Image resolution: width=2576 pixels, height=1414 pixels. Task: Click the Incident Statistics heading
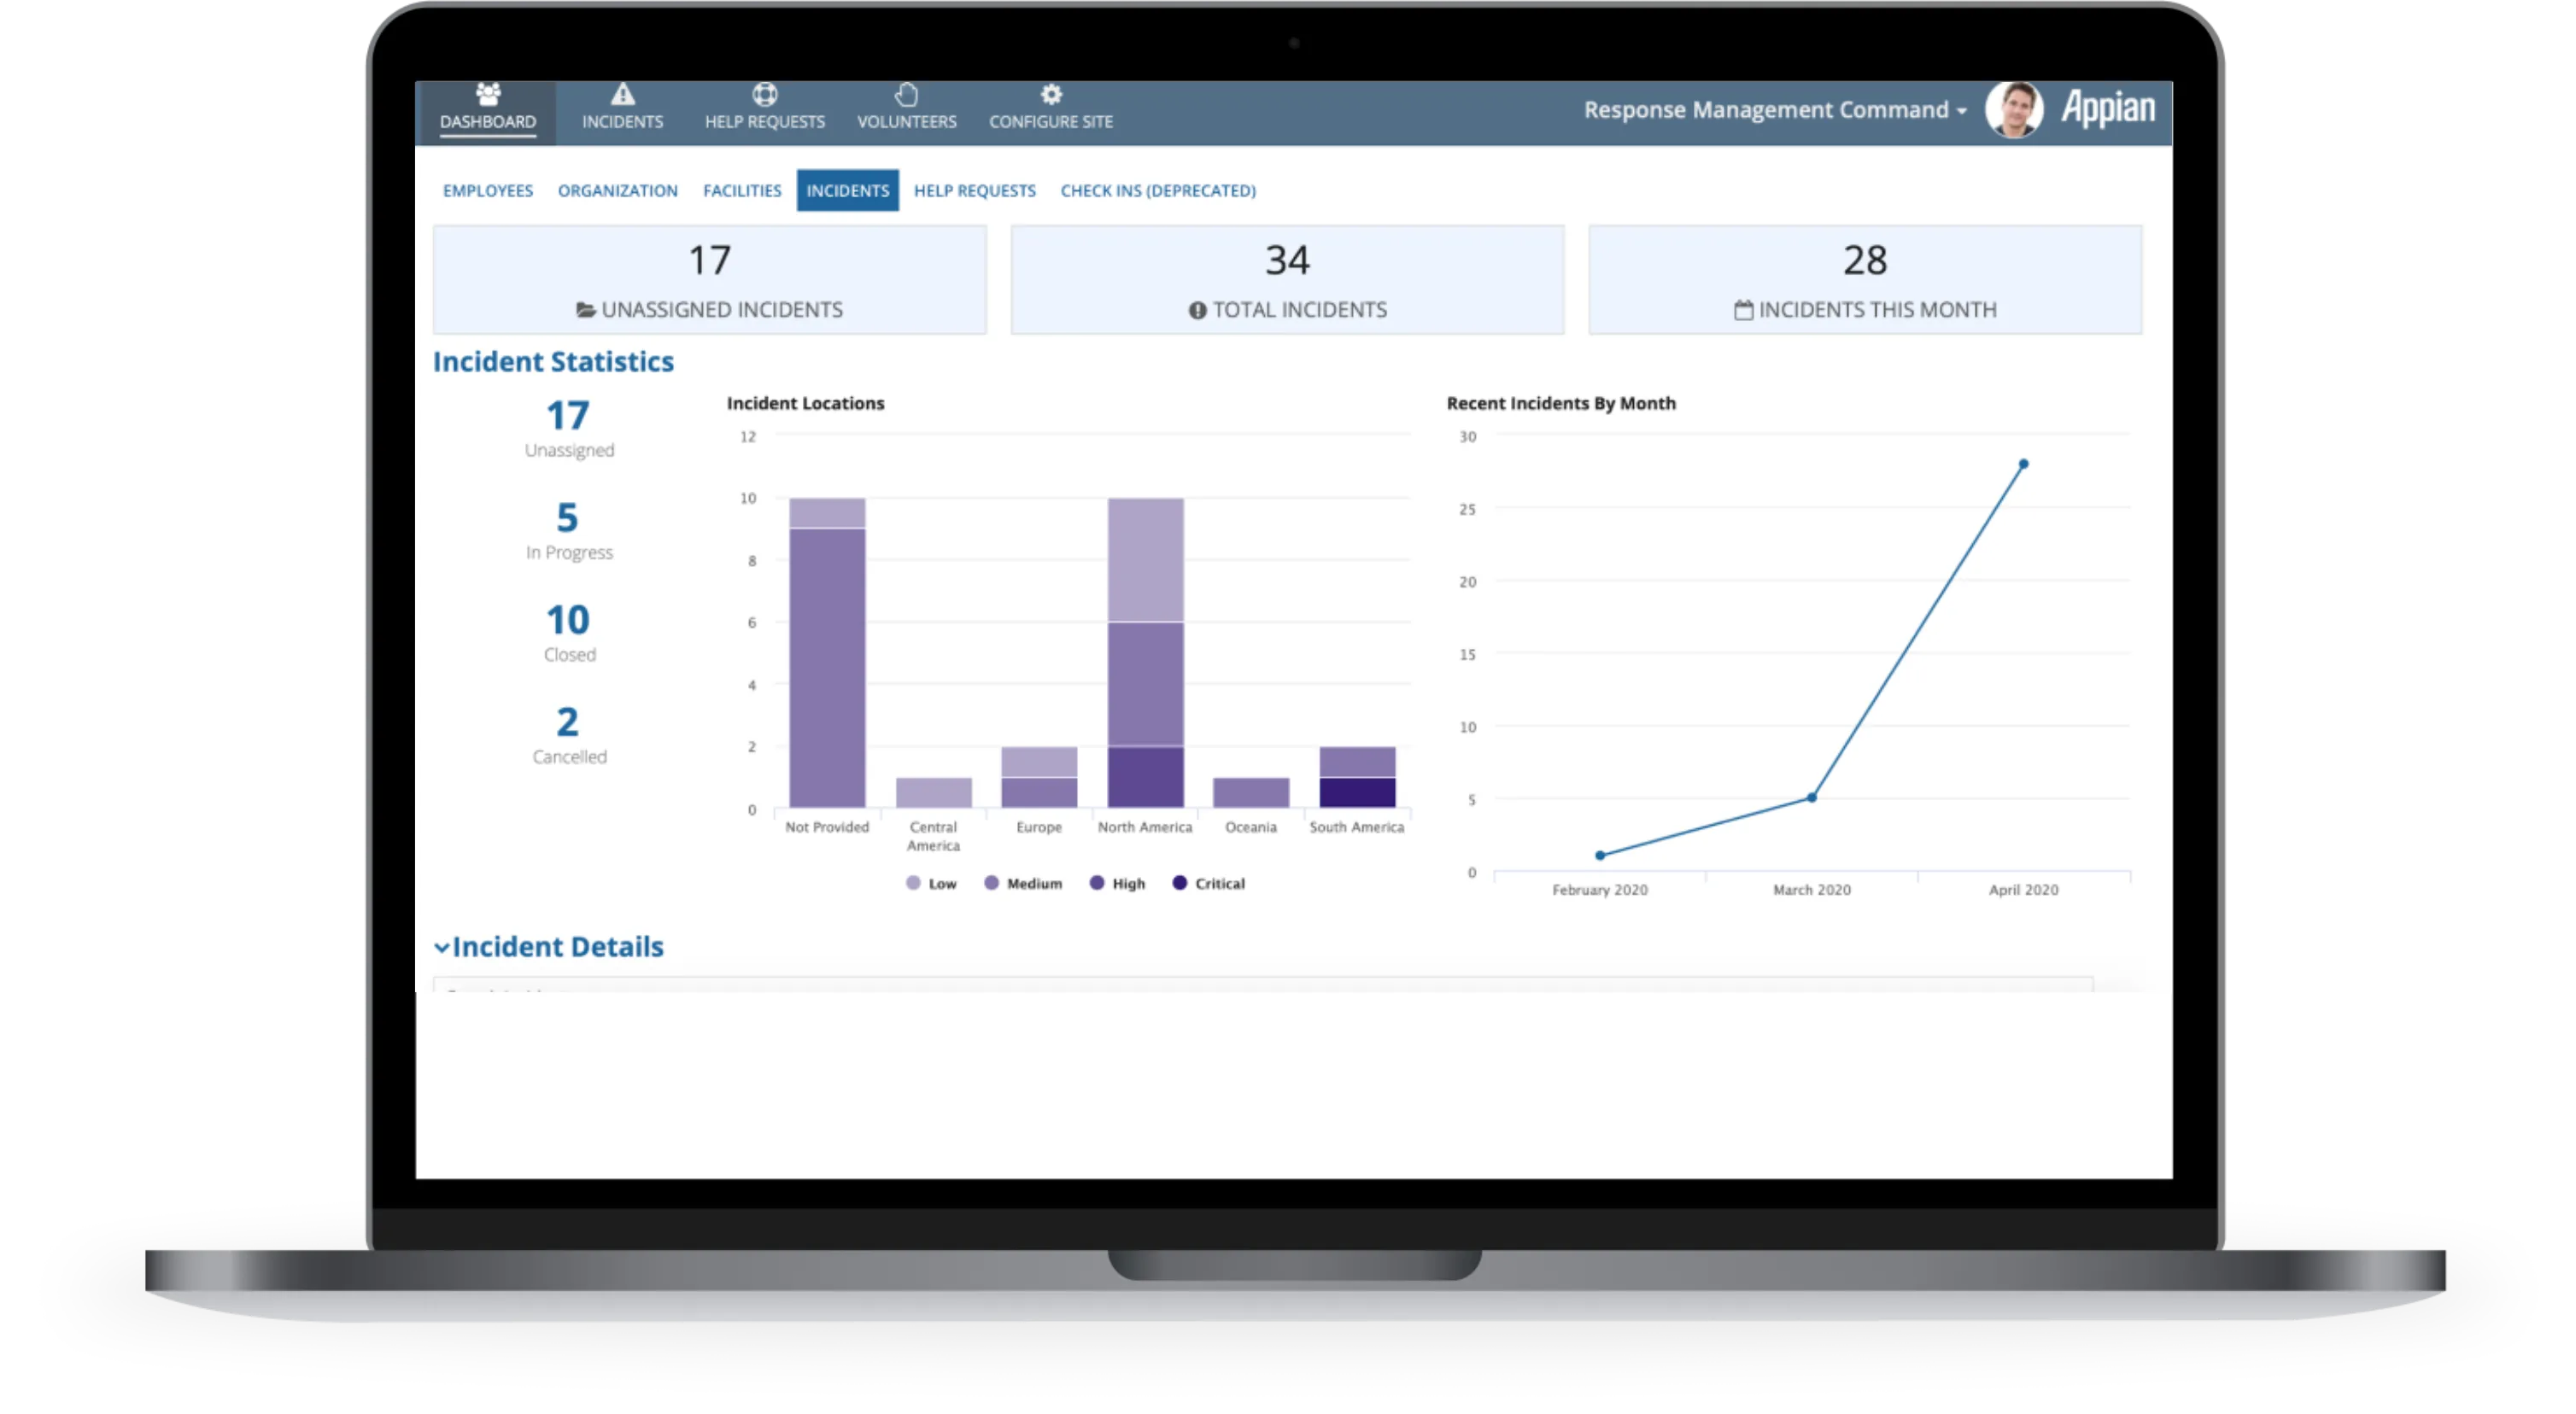553,362
